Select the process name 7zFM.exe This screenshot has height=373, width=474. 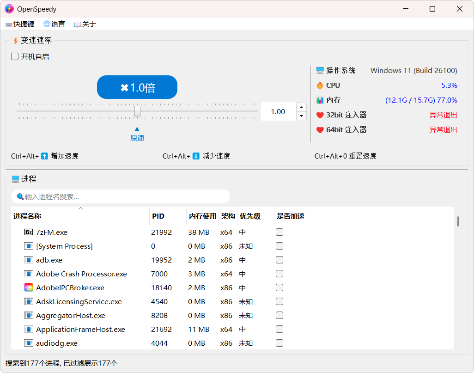click(52, 232)
